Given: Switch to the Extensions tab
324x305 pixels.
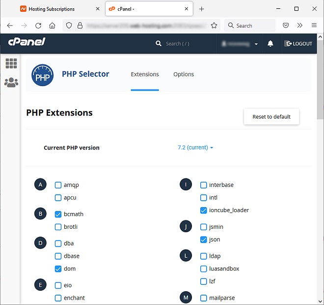Looking at the screenshot, I should point(145,74).
